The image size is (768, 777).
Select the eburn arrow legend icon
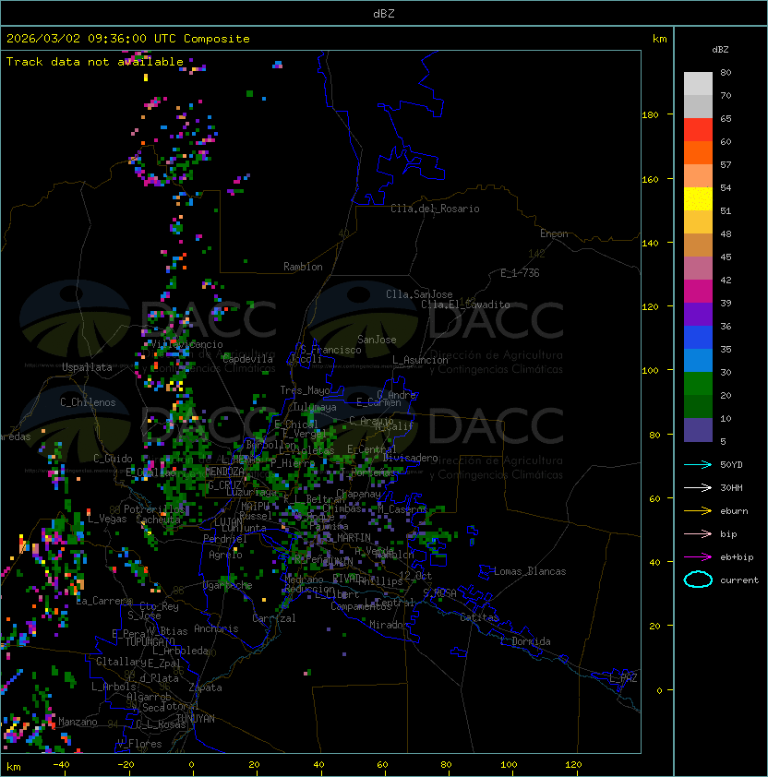point(698,510)
